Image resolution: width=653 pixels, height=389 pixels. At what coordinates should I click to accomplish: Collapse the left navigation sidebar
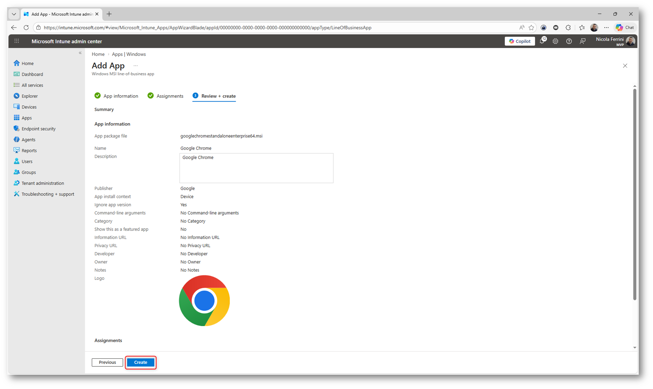(x=80, y=53)
